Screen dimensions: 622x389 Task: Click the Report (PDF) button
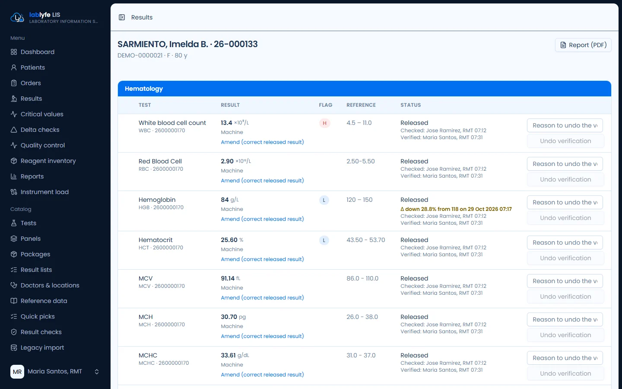[x=583, y=45]
